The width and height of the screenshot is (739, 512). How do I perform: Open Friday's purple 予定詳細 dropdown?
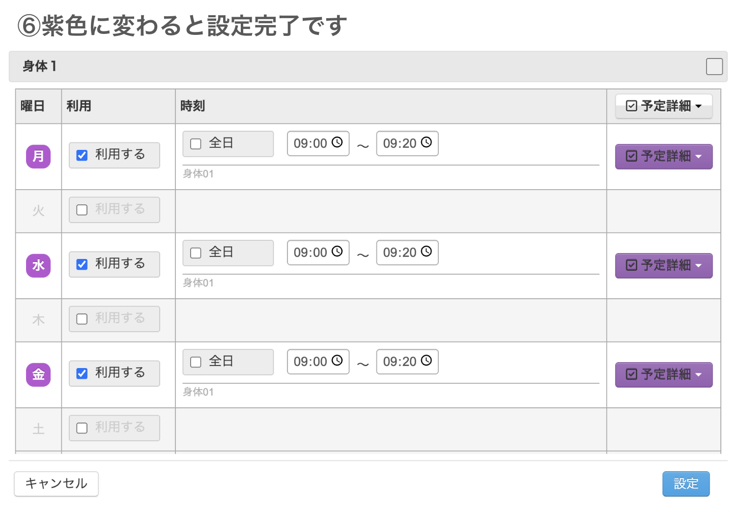point(663,374)
